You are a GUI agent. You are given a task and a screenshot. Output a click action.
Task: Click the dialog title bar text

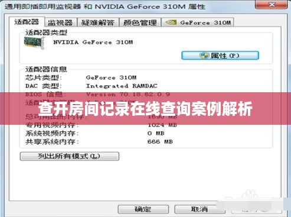pyautogui.click(x=104, y=7)
